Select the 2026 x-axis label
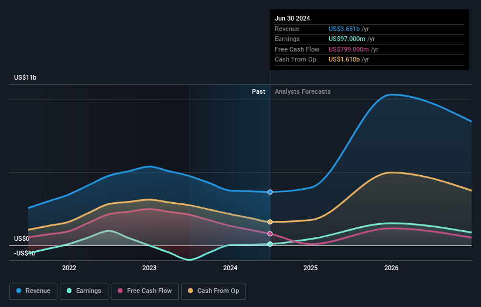 tap(391, 268)
